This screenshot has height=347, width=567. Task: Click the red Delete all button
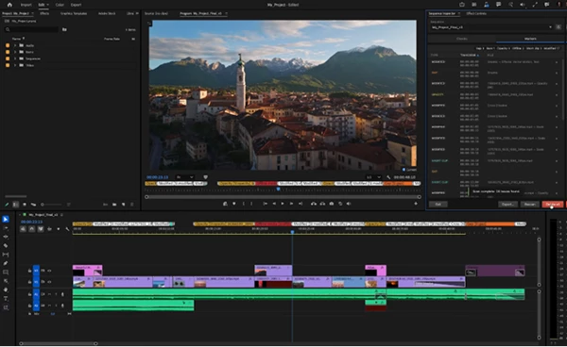[x=553, y=205]
